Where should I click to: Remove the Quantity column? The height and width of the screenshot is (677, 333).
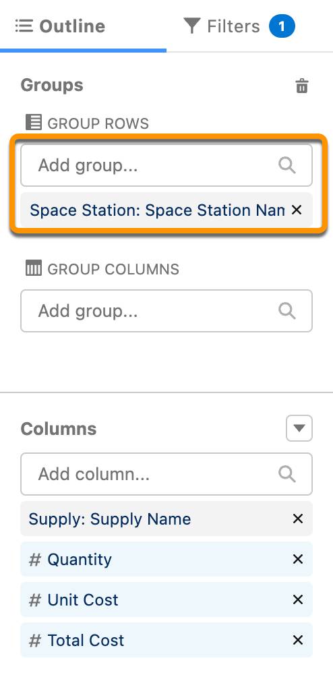298,559
